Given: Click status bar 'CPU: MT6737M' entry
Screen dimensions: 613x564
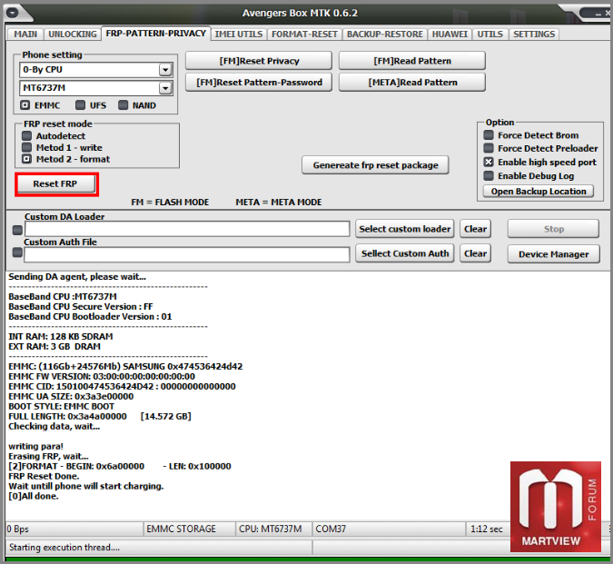Looking at the screenshot, I should click(273, 529).
